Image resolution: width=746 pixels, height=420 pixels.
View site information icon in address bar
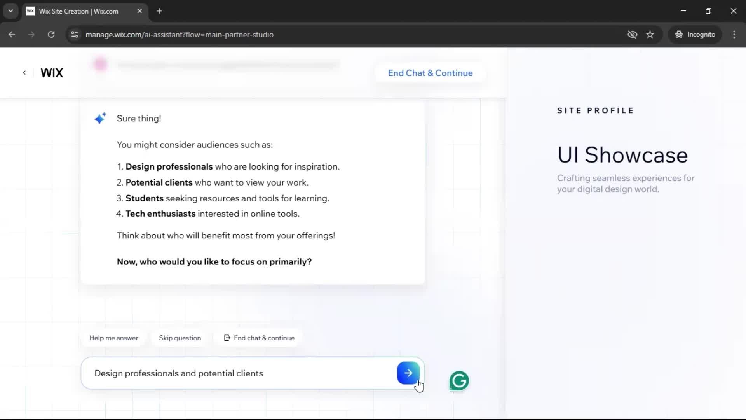(75, 35)
